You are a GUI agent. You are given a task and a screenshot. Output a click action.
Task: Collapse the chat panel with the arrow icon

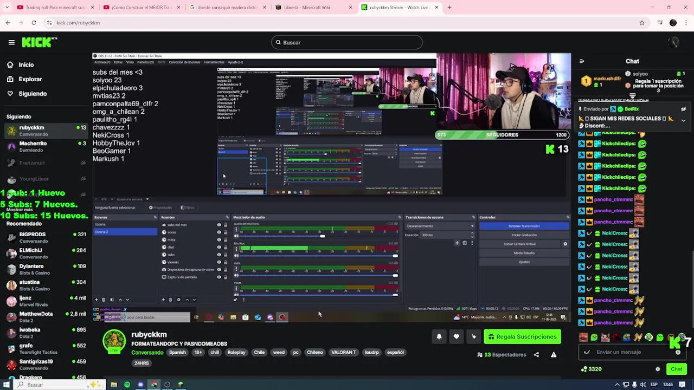(581, 61)
